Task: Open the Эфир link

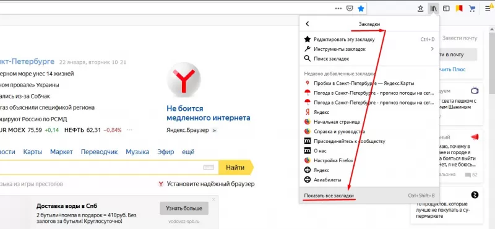Action: coord(166,152)
